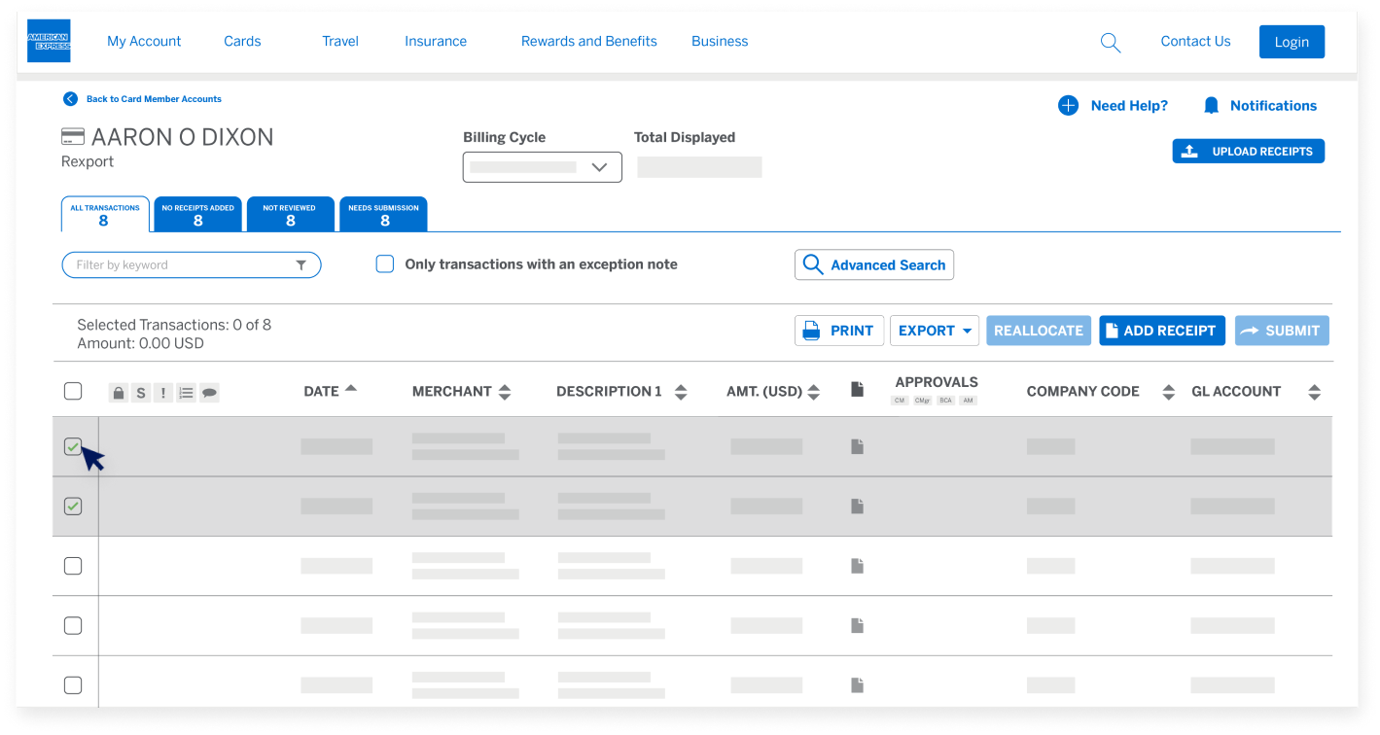Click the exclamation mark column icon
1380x735 pixels.
[163, 393]
